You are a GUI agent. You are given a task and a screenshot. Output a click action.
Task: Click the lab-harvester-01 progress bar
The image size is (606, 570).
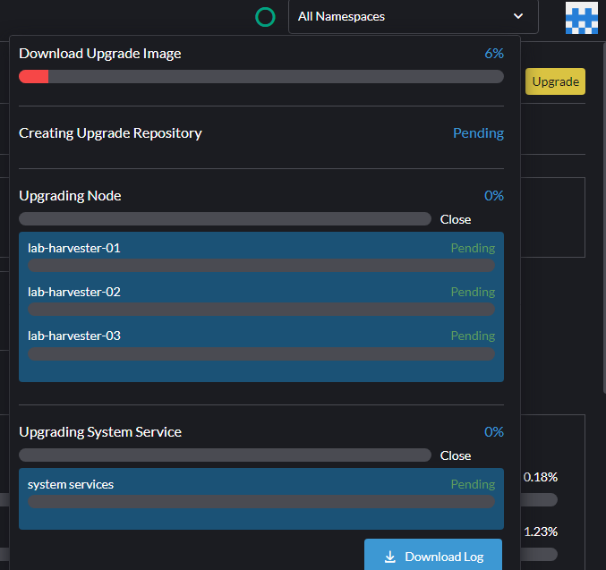261,266
